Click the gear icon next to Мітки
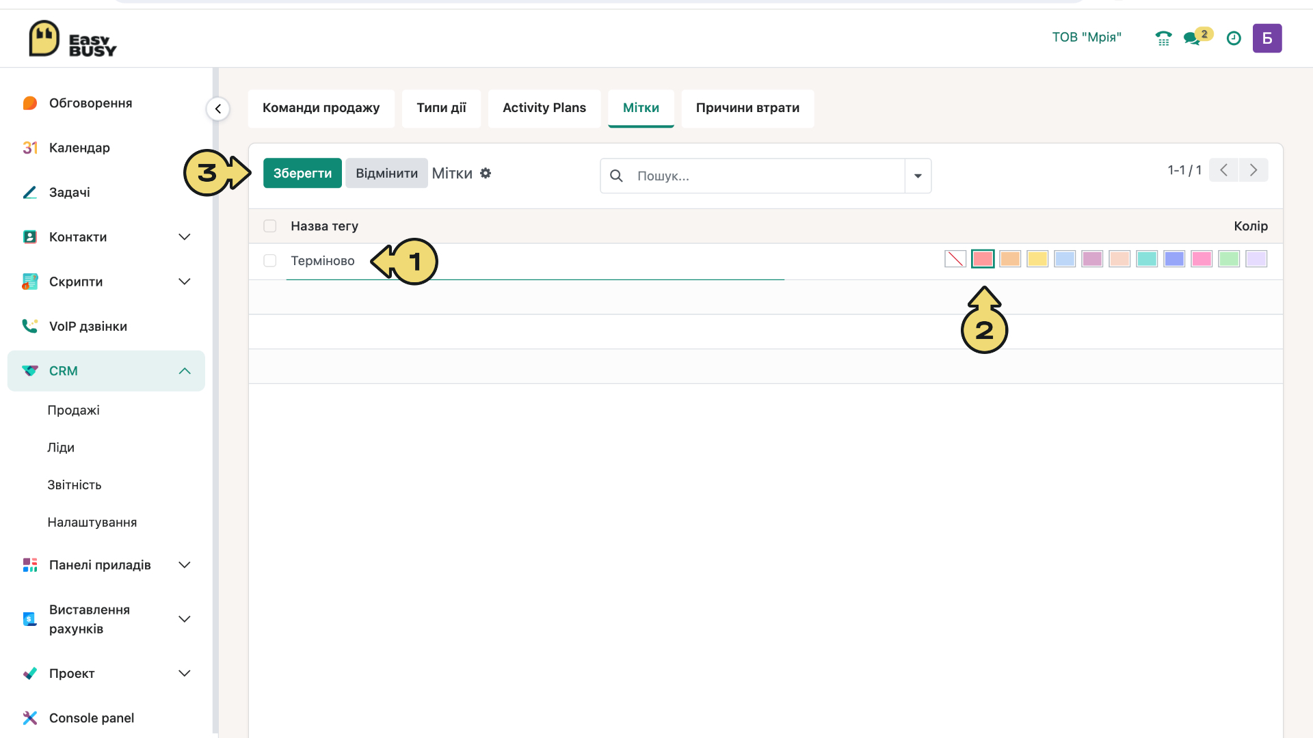 click(486, 174)
